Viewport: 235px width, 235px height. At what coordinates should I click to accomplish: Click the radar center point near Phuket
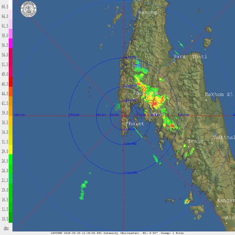point(123,115)
